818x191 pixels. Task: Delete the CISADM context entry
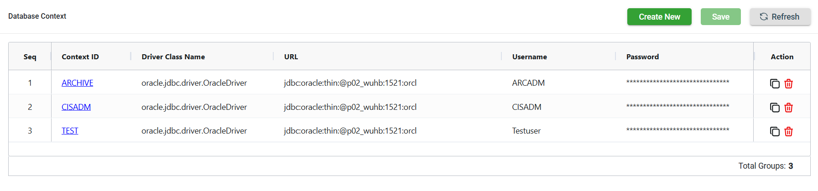click(788, 108)
